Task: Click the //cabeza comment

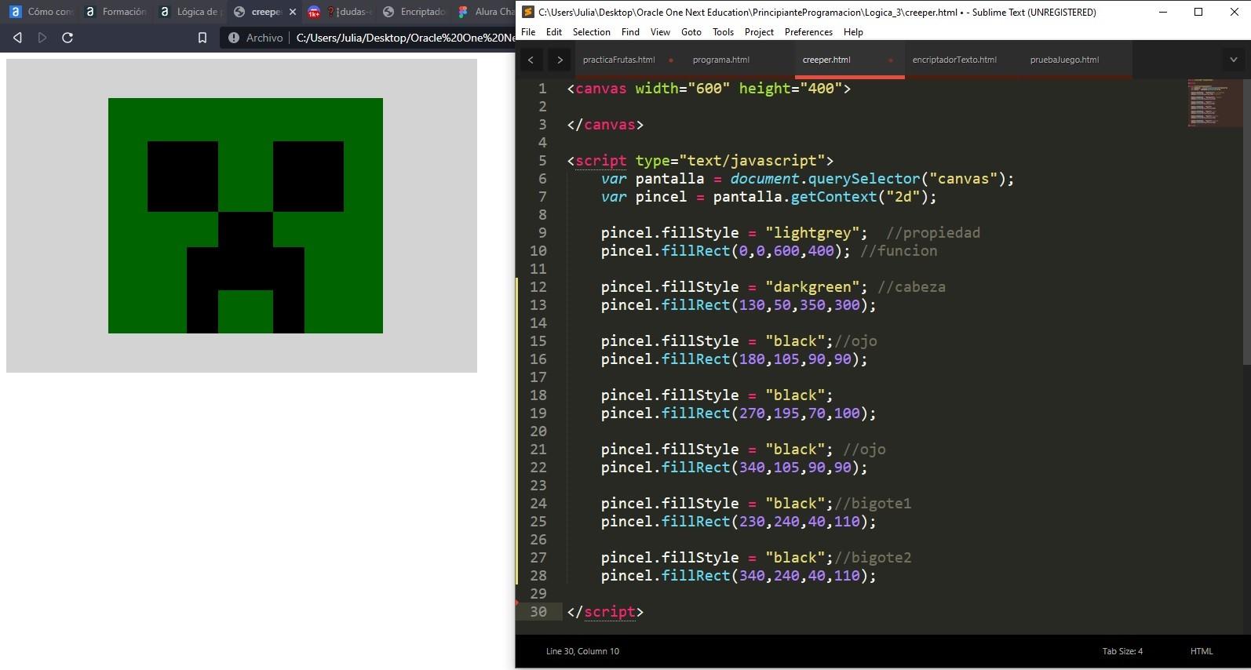Action: (x=911, y=287)
